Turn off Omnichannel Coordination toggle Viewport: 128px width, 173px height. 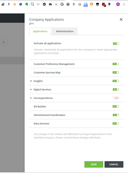pyautogui.click(x=116, y=115)
